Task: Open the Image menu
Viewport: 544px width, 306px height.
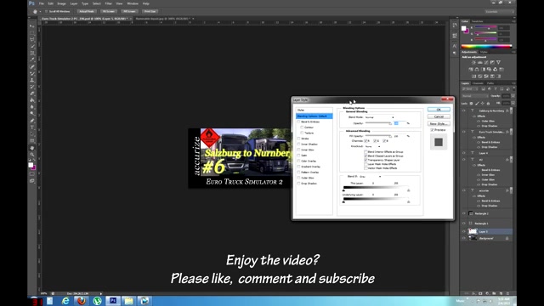Action: 61,3
